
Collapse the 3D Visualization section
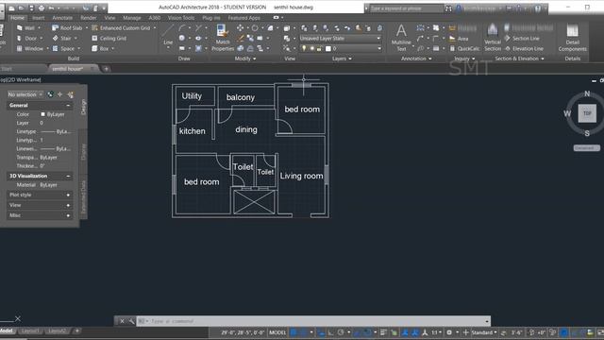tap(68, 176)
